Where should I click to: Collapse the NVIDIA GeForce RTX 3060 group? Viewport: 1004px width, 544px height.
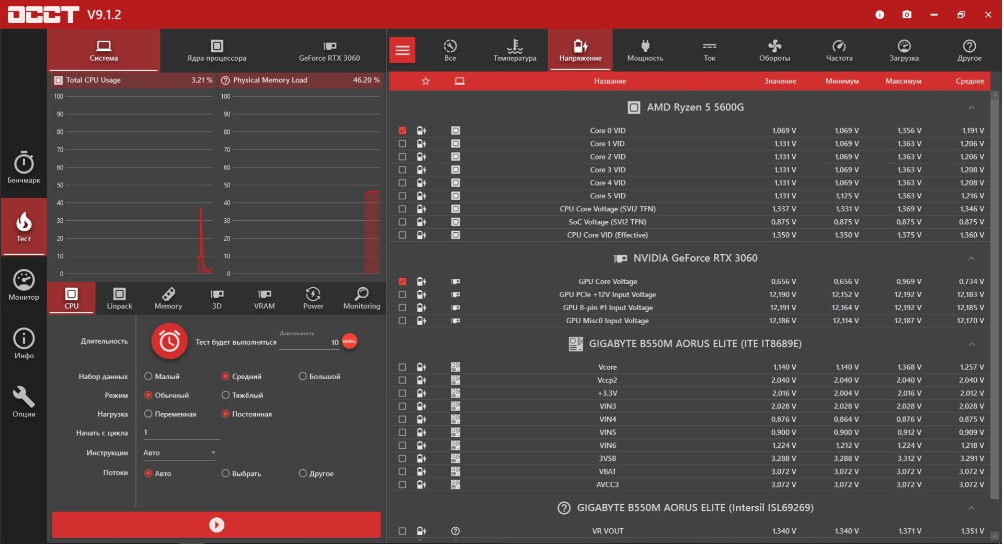click(x=971, y=258)
